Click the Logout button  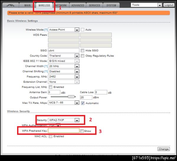169,5
